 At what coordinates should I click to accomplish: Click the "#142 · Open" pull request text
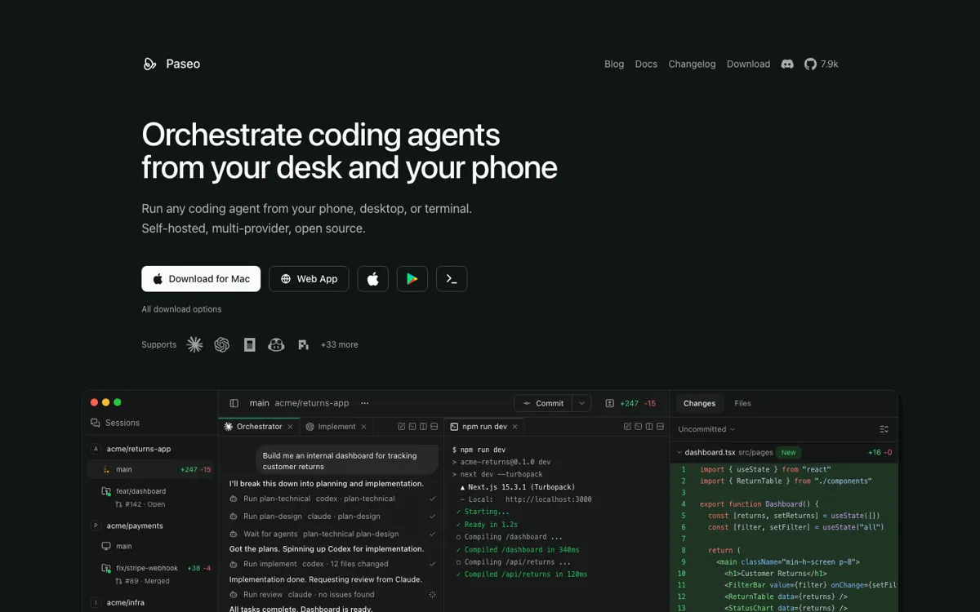(145, 504)
